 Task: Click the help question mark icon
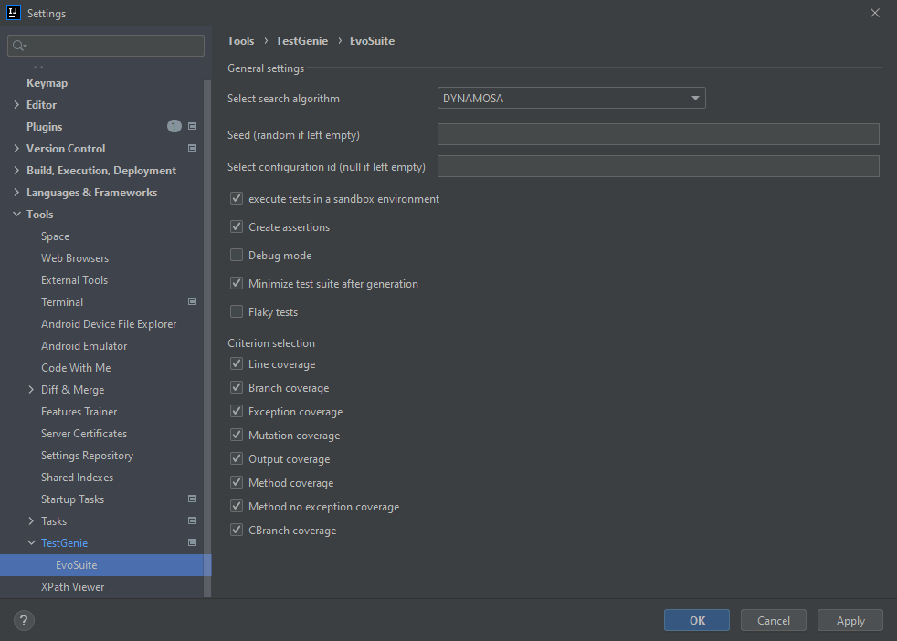pos(24,620)
